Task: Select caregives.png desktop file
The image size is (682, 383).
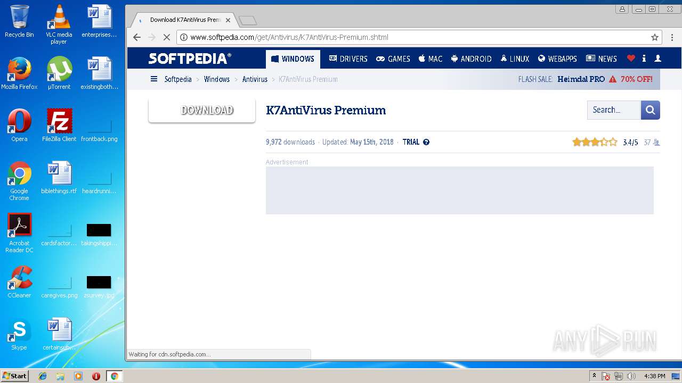Action: coord(59,287)
